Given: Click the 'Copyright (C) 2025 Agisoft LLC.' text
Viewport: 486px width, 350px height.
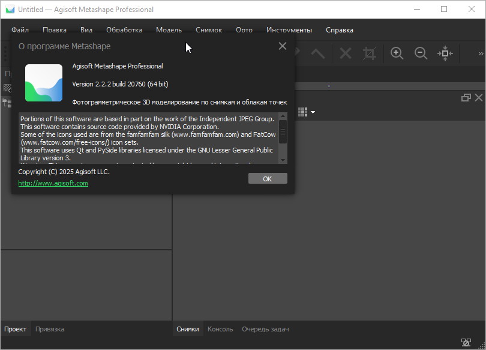Looking at the screenshot, I should click(x=64, y=172).
